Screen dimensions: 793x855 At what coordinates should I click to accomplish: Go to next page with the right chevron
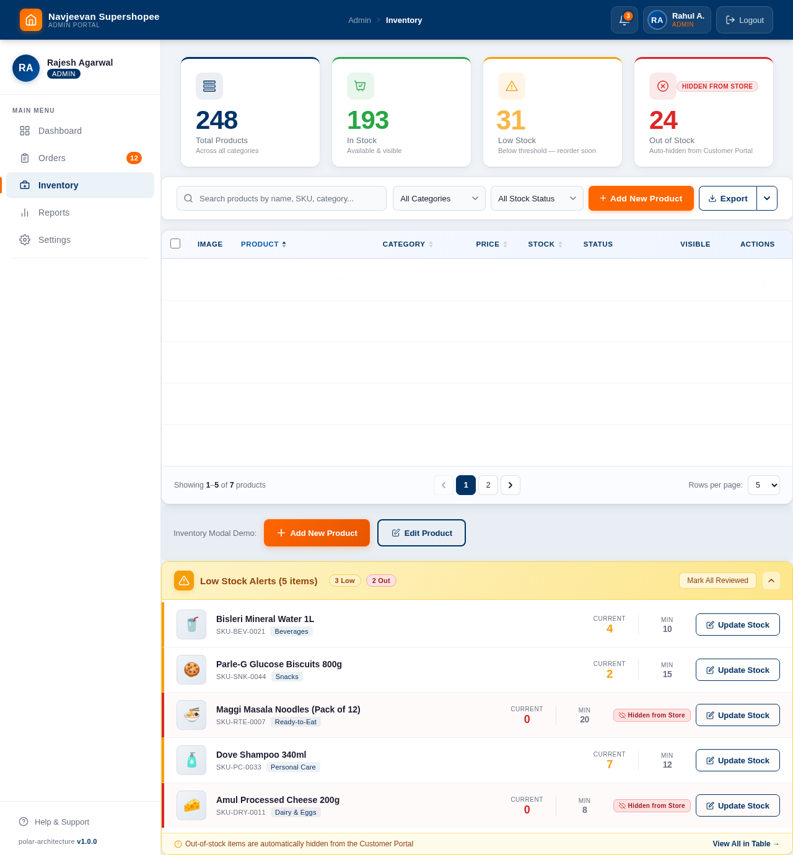point(510,485)
